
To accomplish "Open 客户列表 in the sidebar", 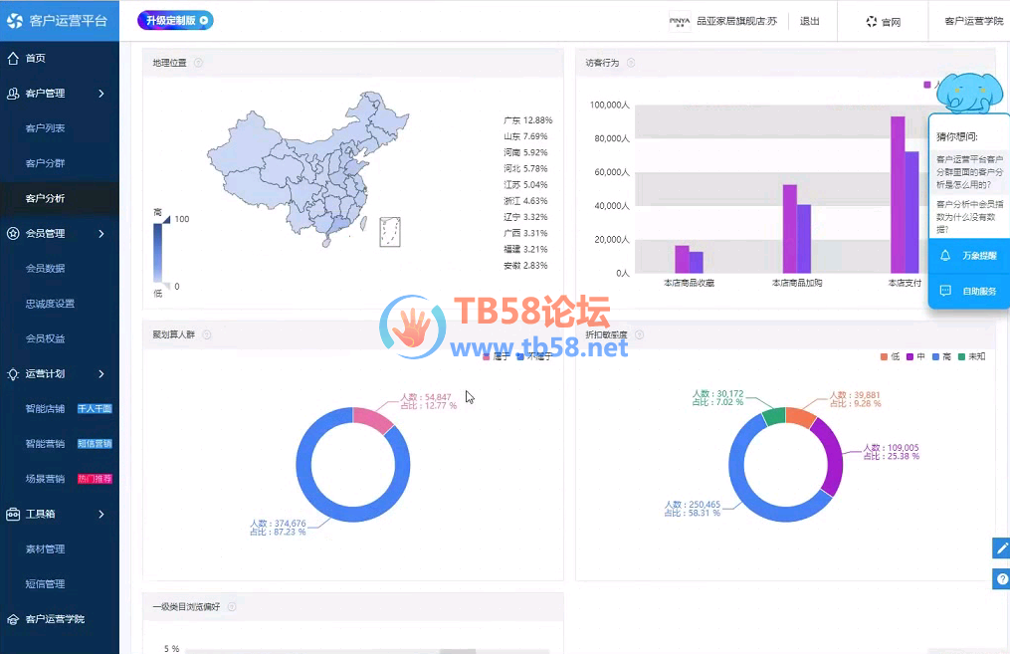I will pyautogui.click(x=45, y=128).
